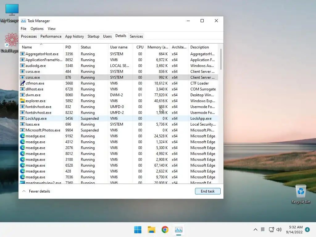Image resolution: width=316 pixels, height=237 pixels.
Task: Select msedge.exe row with PID 2076
Action: click(119, 148)
